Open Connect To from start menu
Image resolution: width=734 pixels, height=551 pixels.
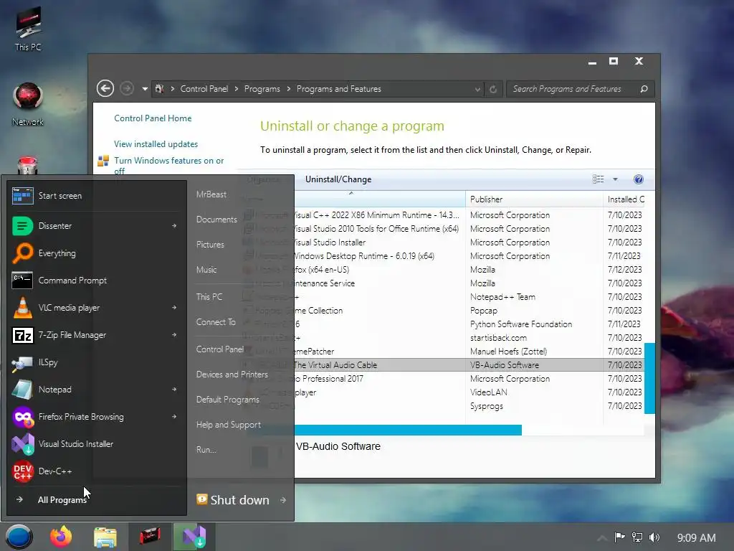point(216,322)
